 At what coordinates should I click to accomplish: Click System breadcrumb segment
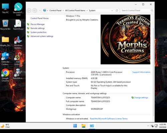click(92, 10)
